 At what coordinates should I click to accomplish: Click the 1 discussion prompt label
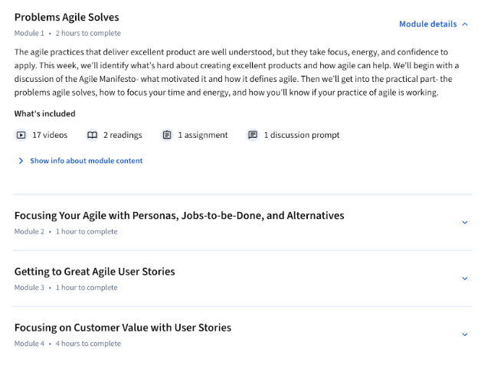[302, 135]
